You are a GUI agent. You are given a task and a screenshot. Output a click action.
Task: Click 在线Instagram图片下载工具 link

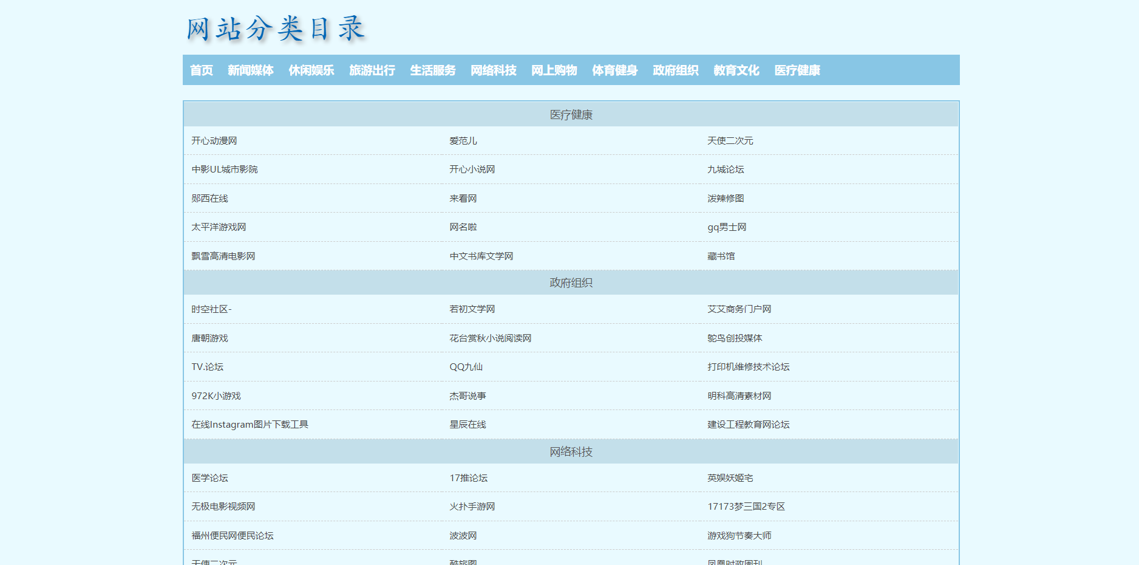coord(250,425)
